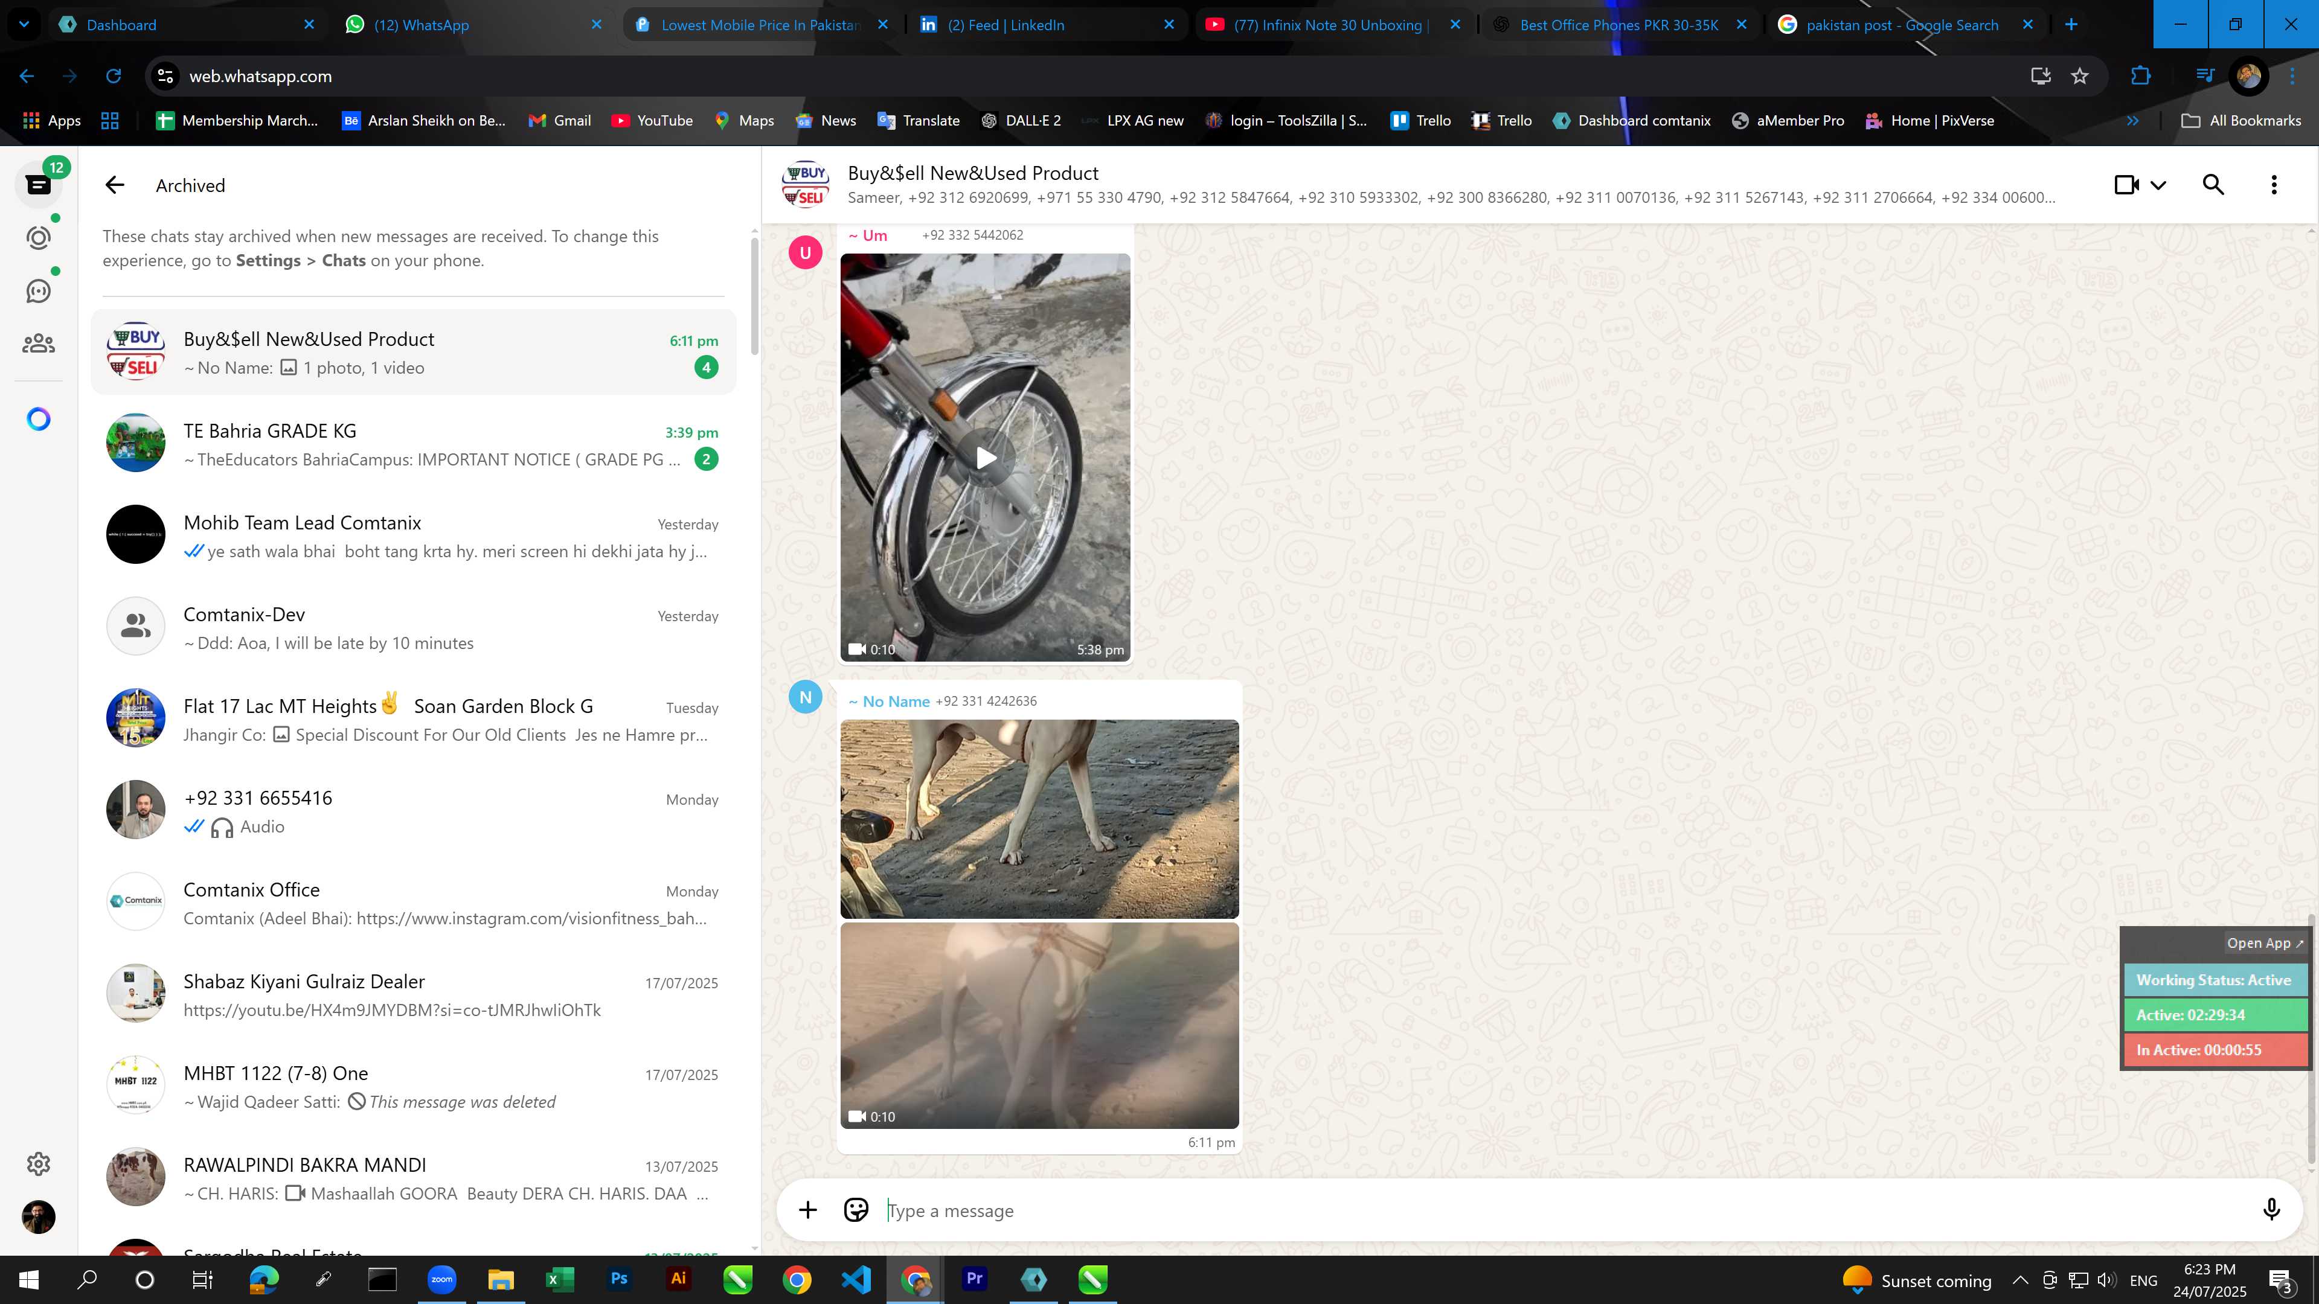
Task: Open the 0:10 dog video thumbnail
Action: click(x=1040, y=1026)
